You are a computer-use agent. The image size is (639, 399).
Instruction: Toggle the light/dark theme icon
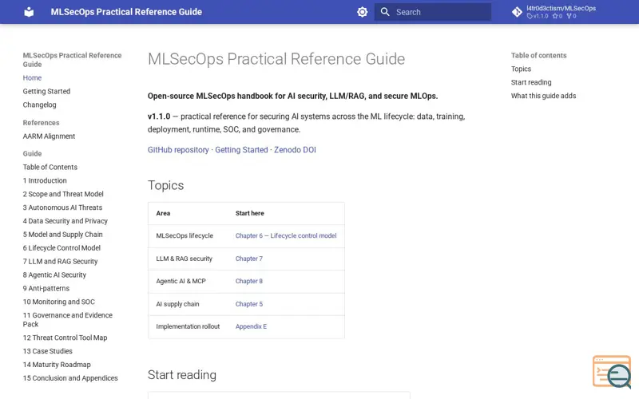(x=363, y=12)
